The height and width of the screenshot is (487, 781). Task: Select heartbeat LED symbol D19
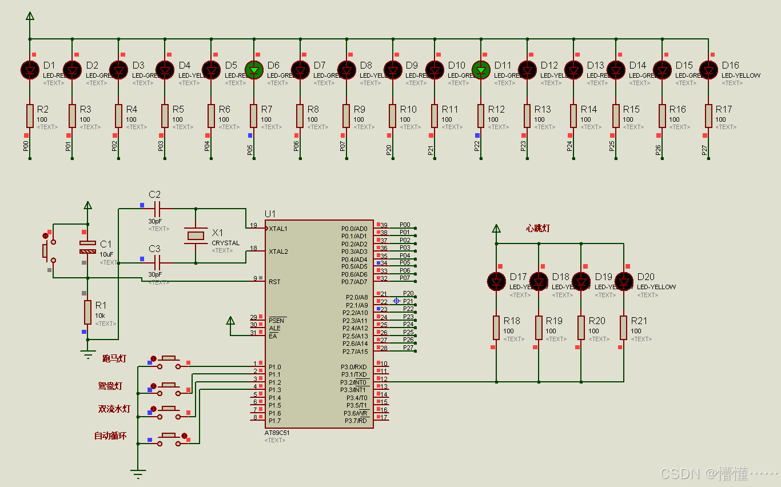point(581,281)
